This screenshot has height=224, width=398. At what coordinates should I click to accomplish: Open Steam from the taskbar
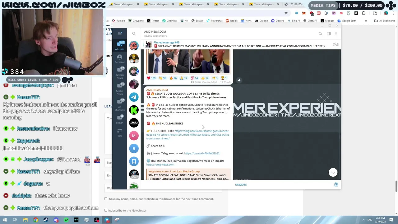click(46, 220)
